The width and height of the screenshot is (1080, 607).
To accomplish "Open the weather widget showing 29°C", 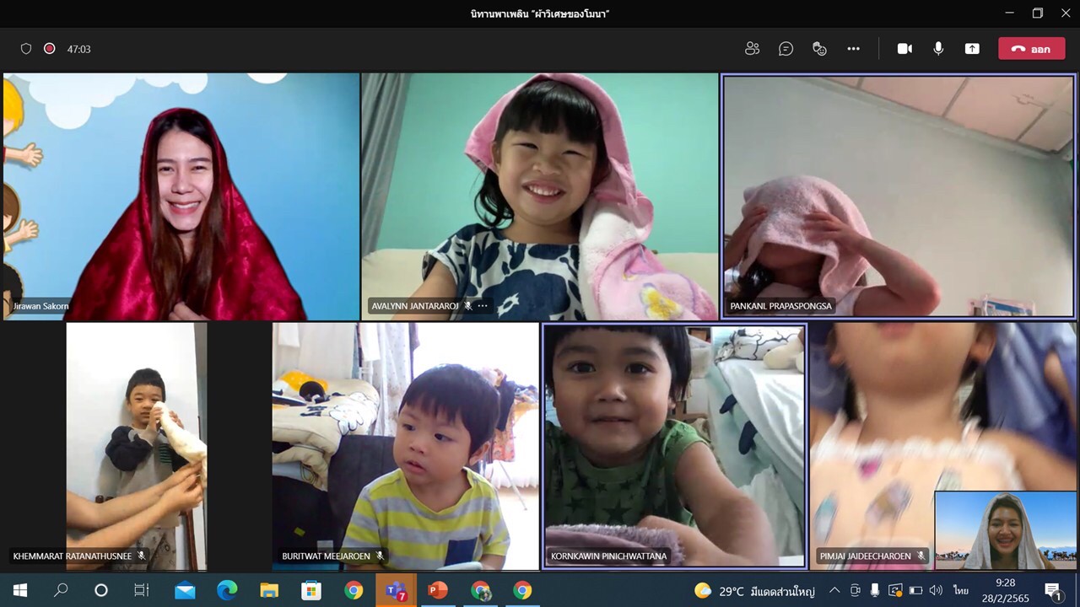I will point(753,590).
